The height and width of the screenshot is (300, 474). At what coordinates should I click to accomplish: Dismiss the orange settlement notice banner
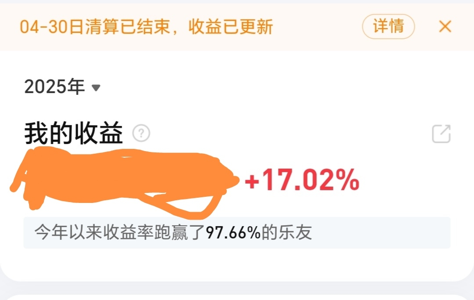click(445, 26)
